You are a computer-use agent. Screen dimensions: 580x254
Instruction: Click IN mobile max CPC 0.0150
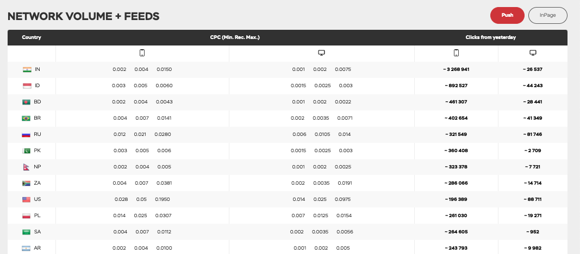(x=164, y=69)
